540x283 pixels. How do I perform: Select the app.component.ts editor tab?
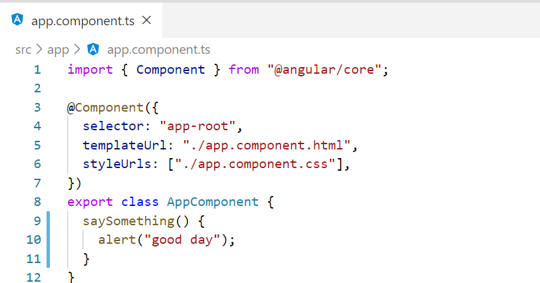pyautogui.click(x=81, y=21)
